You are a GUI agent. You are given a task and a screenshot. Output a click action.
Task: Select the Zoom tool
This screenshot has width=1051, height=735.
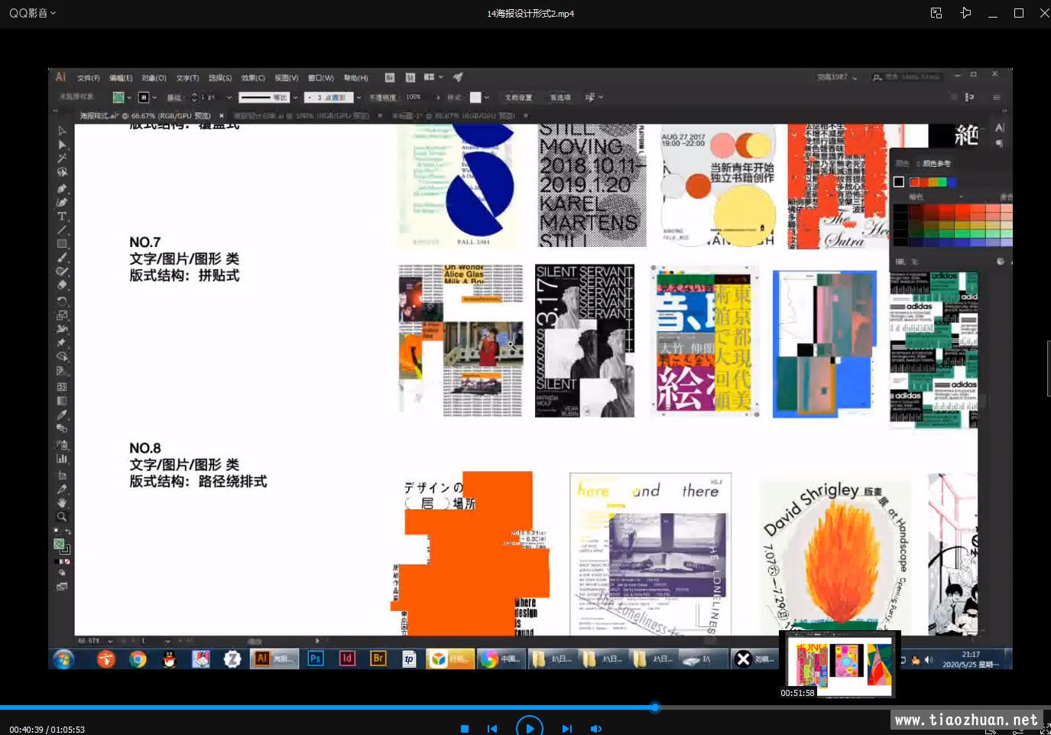pos(62,516)
